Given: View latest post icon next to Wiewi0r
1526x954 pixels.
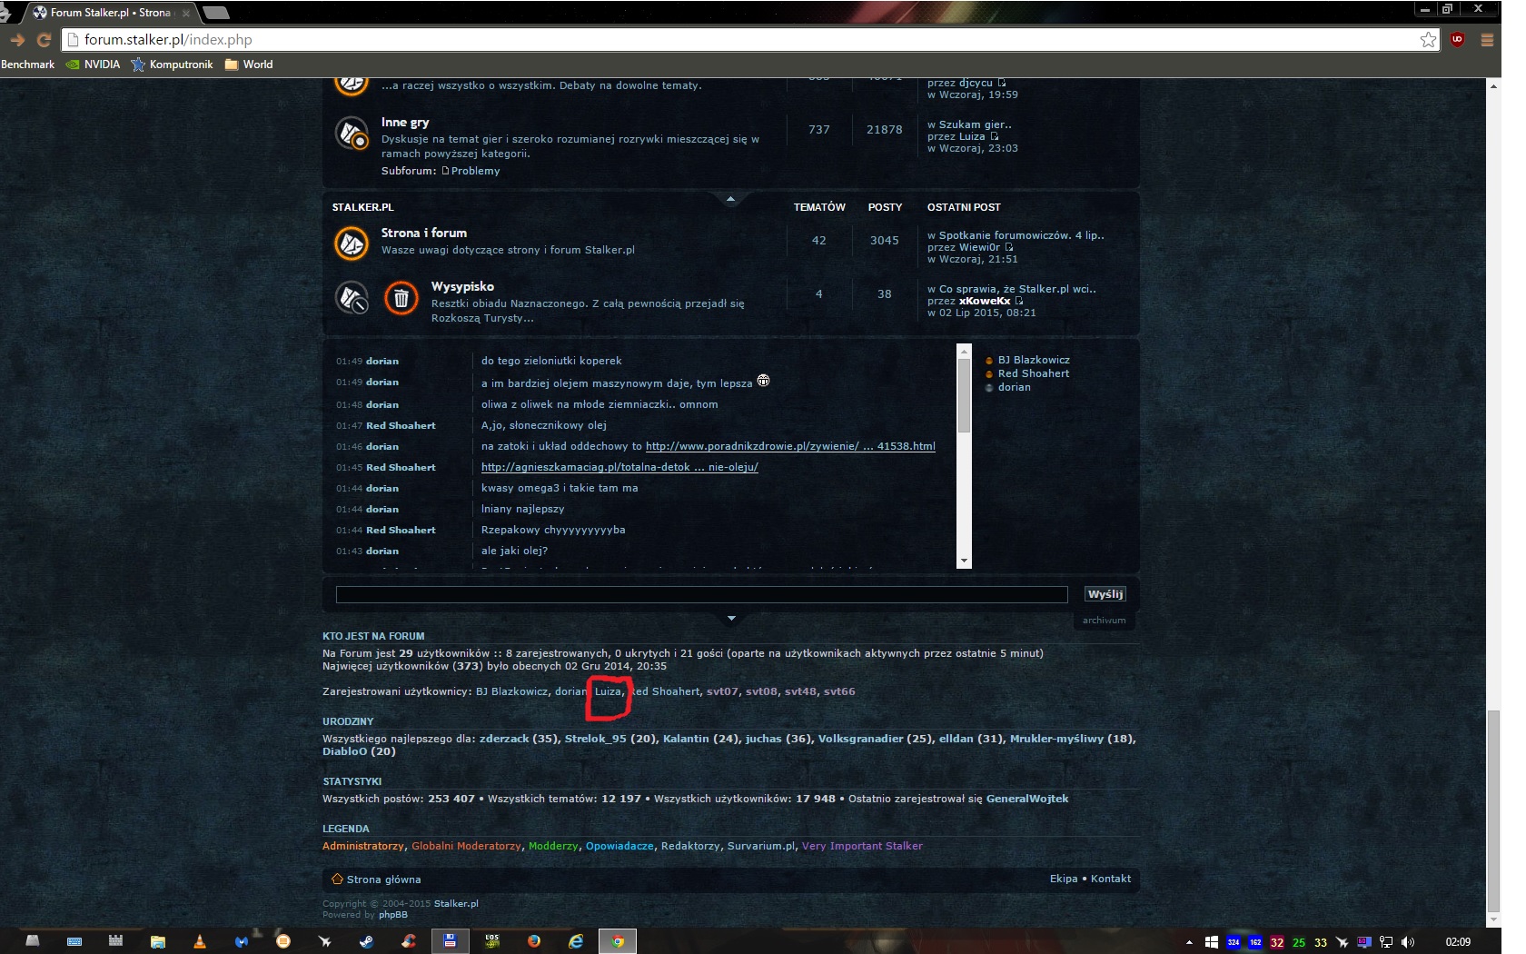Looking at the screenshot, I should click(1009, 247).
